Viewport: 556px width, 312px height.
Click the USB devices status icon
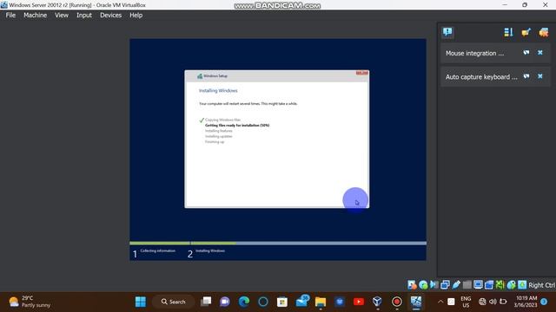coord(456,285)
